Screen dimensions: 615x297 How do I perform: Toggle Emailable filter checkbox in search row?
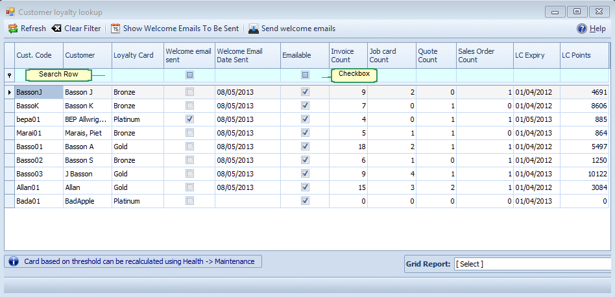point(305,75)
